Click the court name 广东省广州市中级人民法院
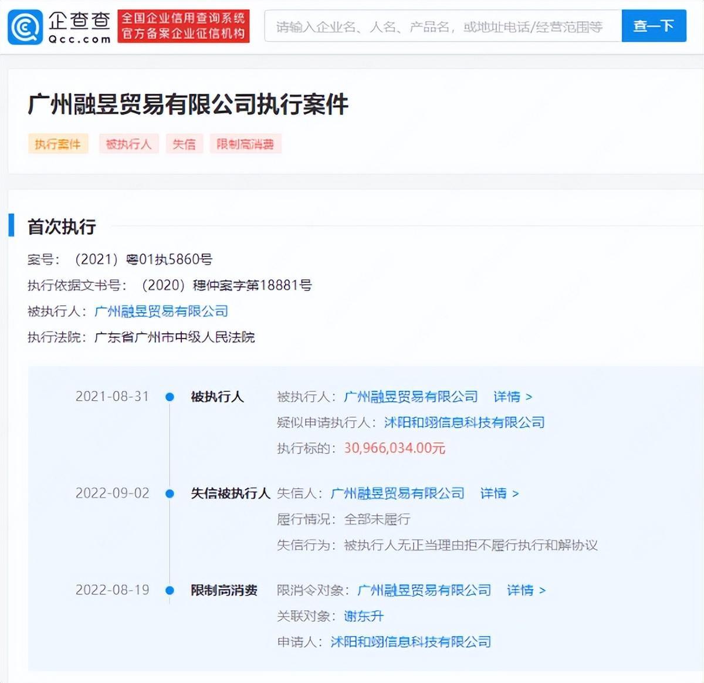Viewport: 704px width, 683px height. click(x=175, y=337)
